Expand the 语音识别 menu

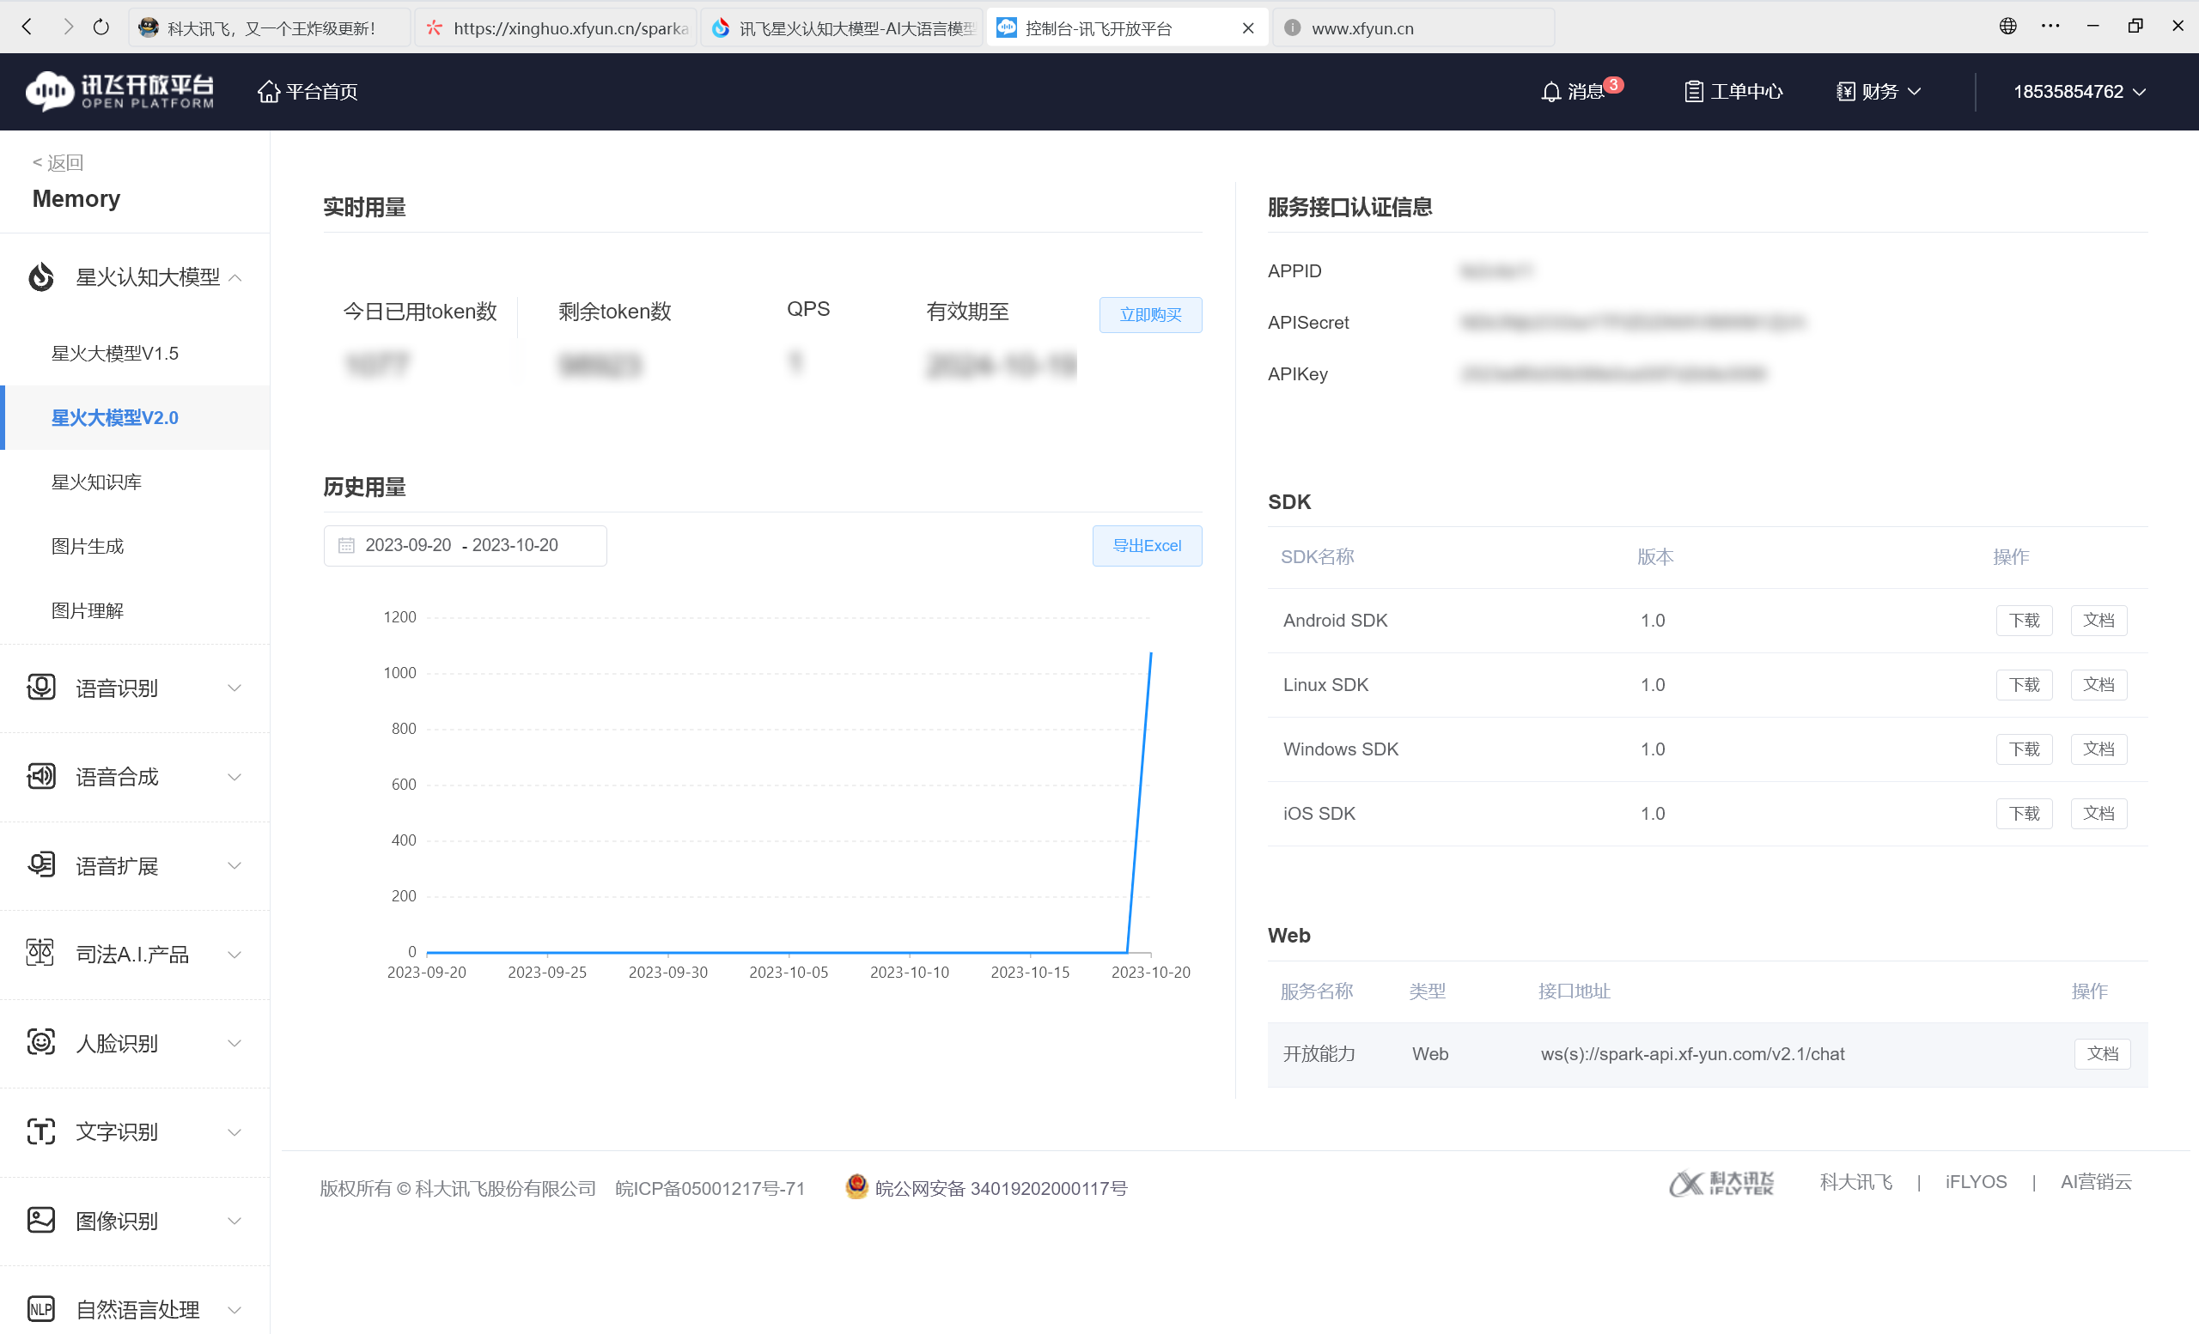[x=235, y=688]
